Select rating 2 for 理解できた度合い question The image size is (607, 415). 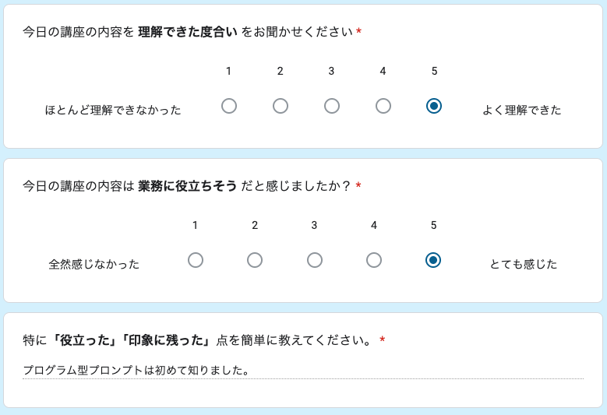(281, 106)
